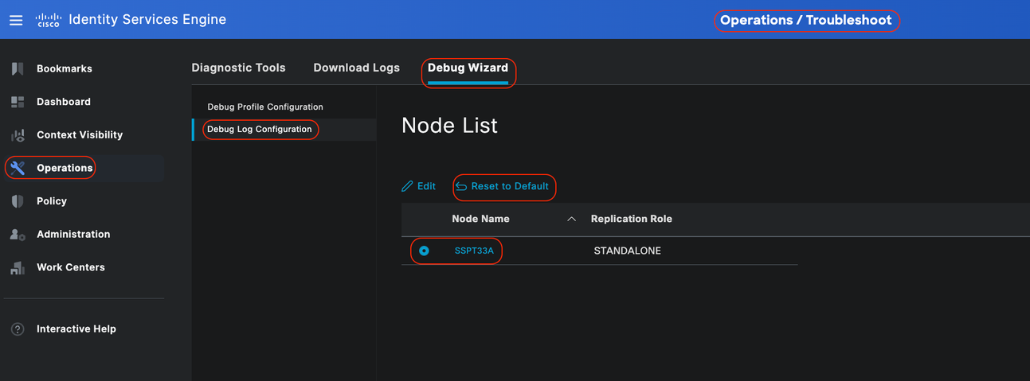Screen dimensions: 1030x381
Task: Select the SSPT33A node radio button
Action: click(x=424, y=251)
